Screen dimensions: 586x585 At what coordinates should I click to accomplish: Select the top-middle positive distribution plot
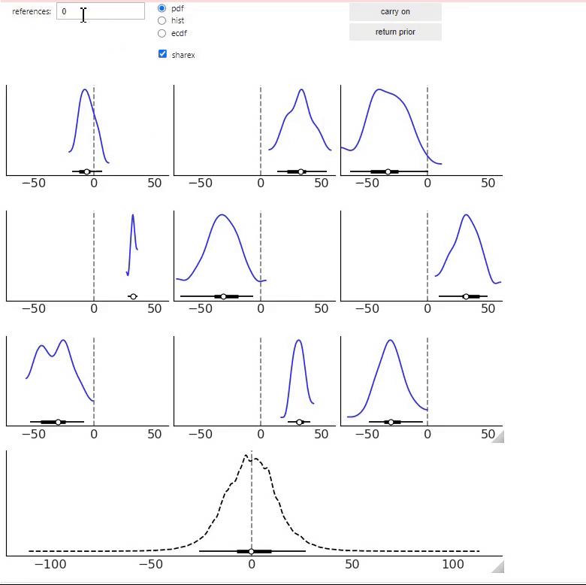pyautogui.click(x=255, y=131)
